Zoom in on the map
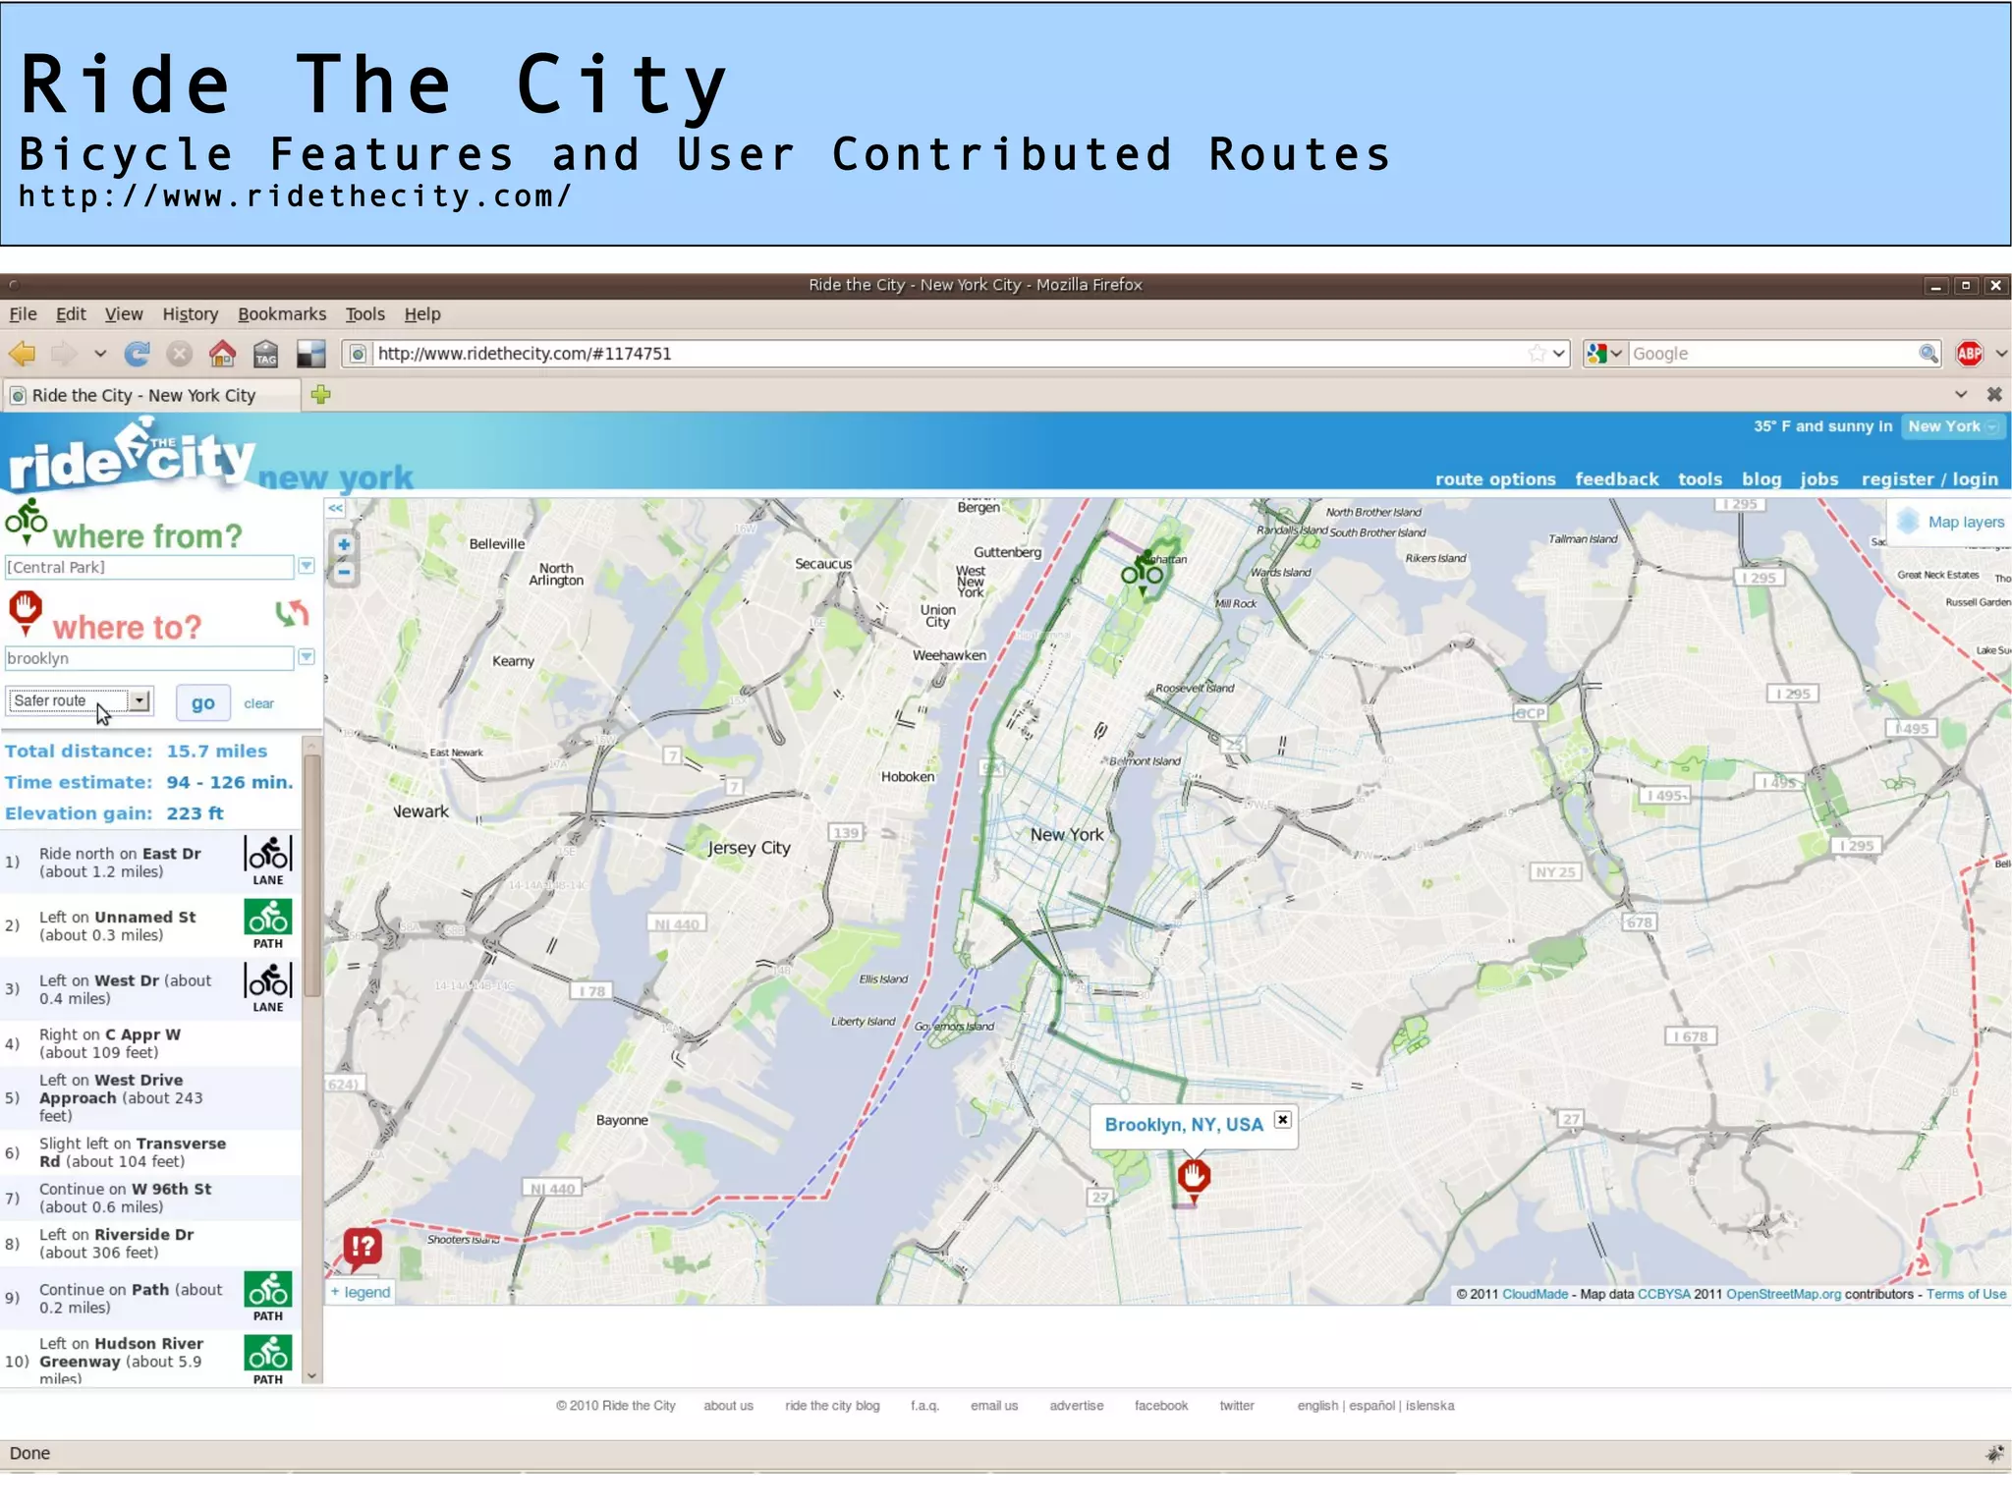Image resolution: width=2012 pixels, height=1508 pixels. tap(343, 544)
